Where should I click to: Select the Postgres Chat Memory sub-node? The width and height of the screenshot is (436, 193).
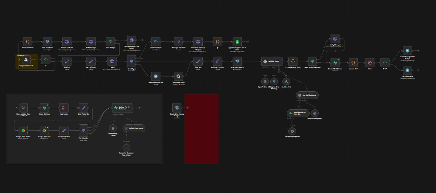(274, 82)
